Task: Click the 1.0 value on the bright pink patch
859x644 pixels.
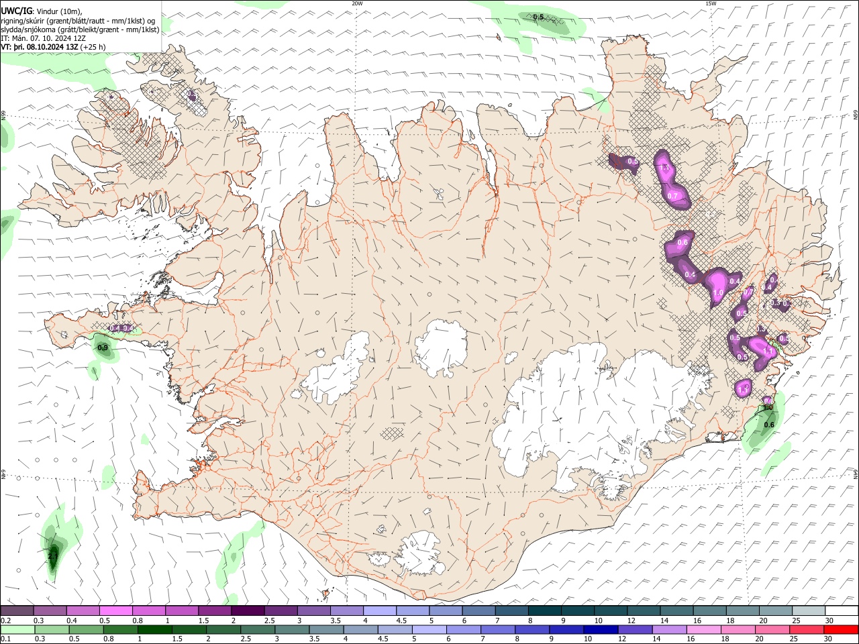Action: 718,293
